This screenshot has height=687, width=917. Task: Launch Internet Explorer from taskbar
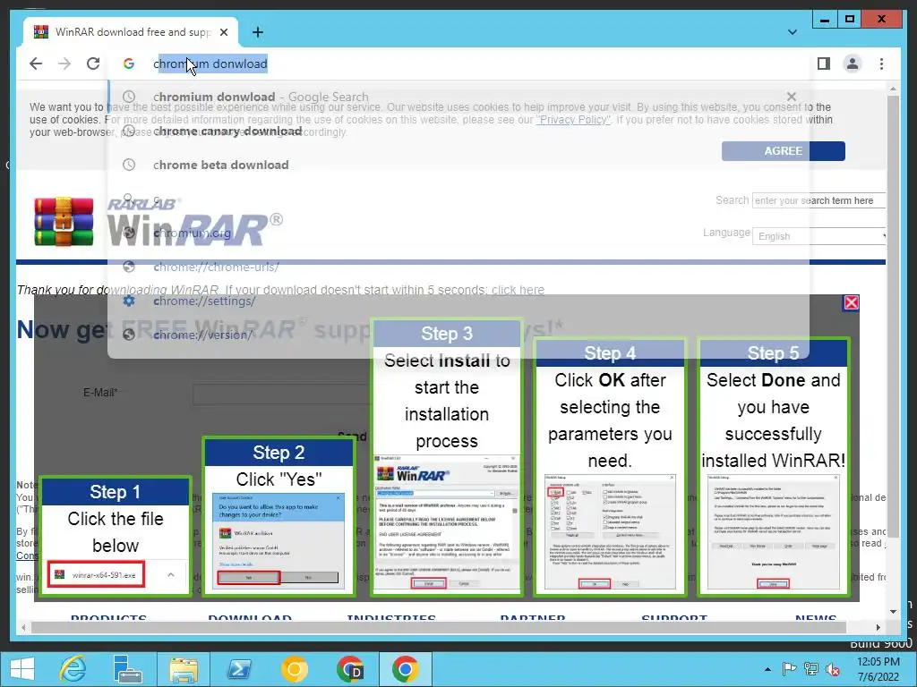73,669
